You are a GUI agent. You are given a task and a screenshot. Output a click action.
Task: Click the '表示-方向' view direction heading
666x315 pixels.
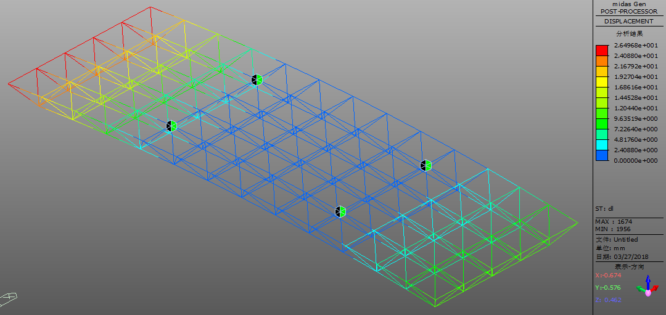[x=630, y=266]
